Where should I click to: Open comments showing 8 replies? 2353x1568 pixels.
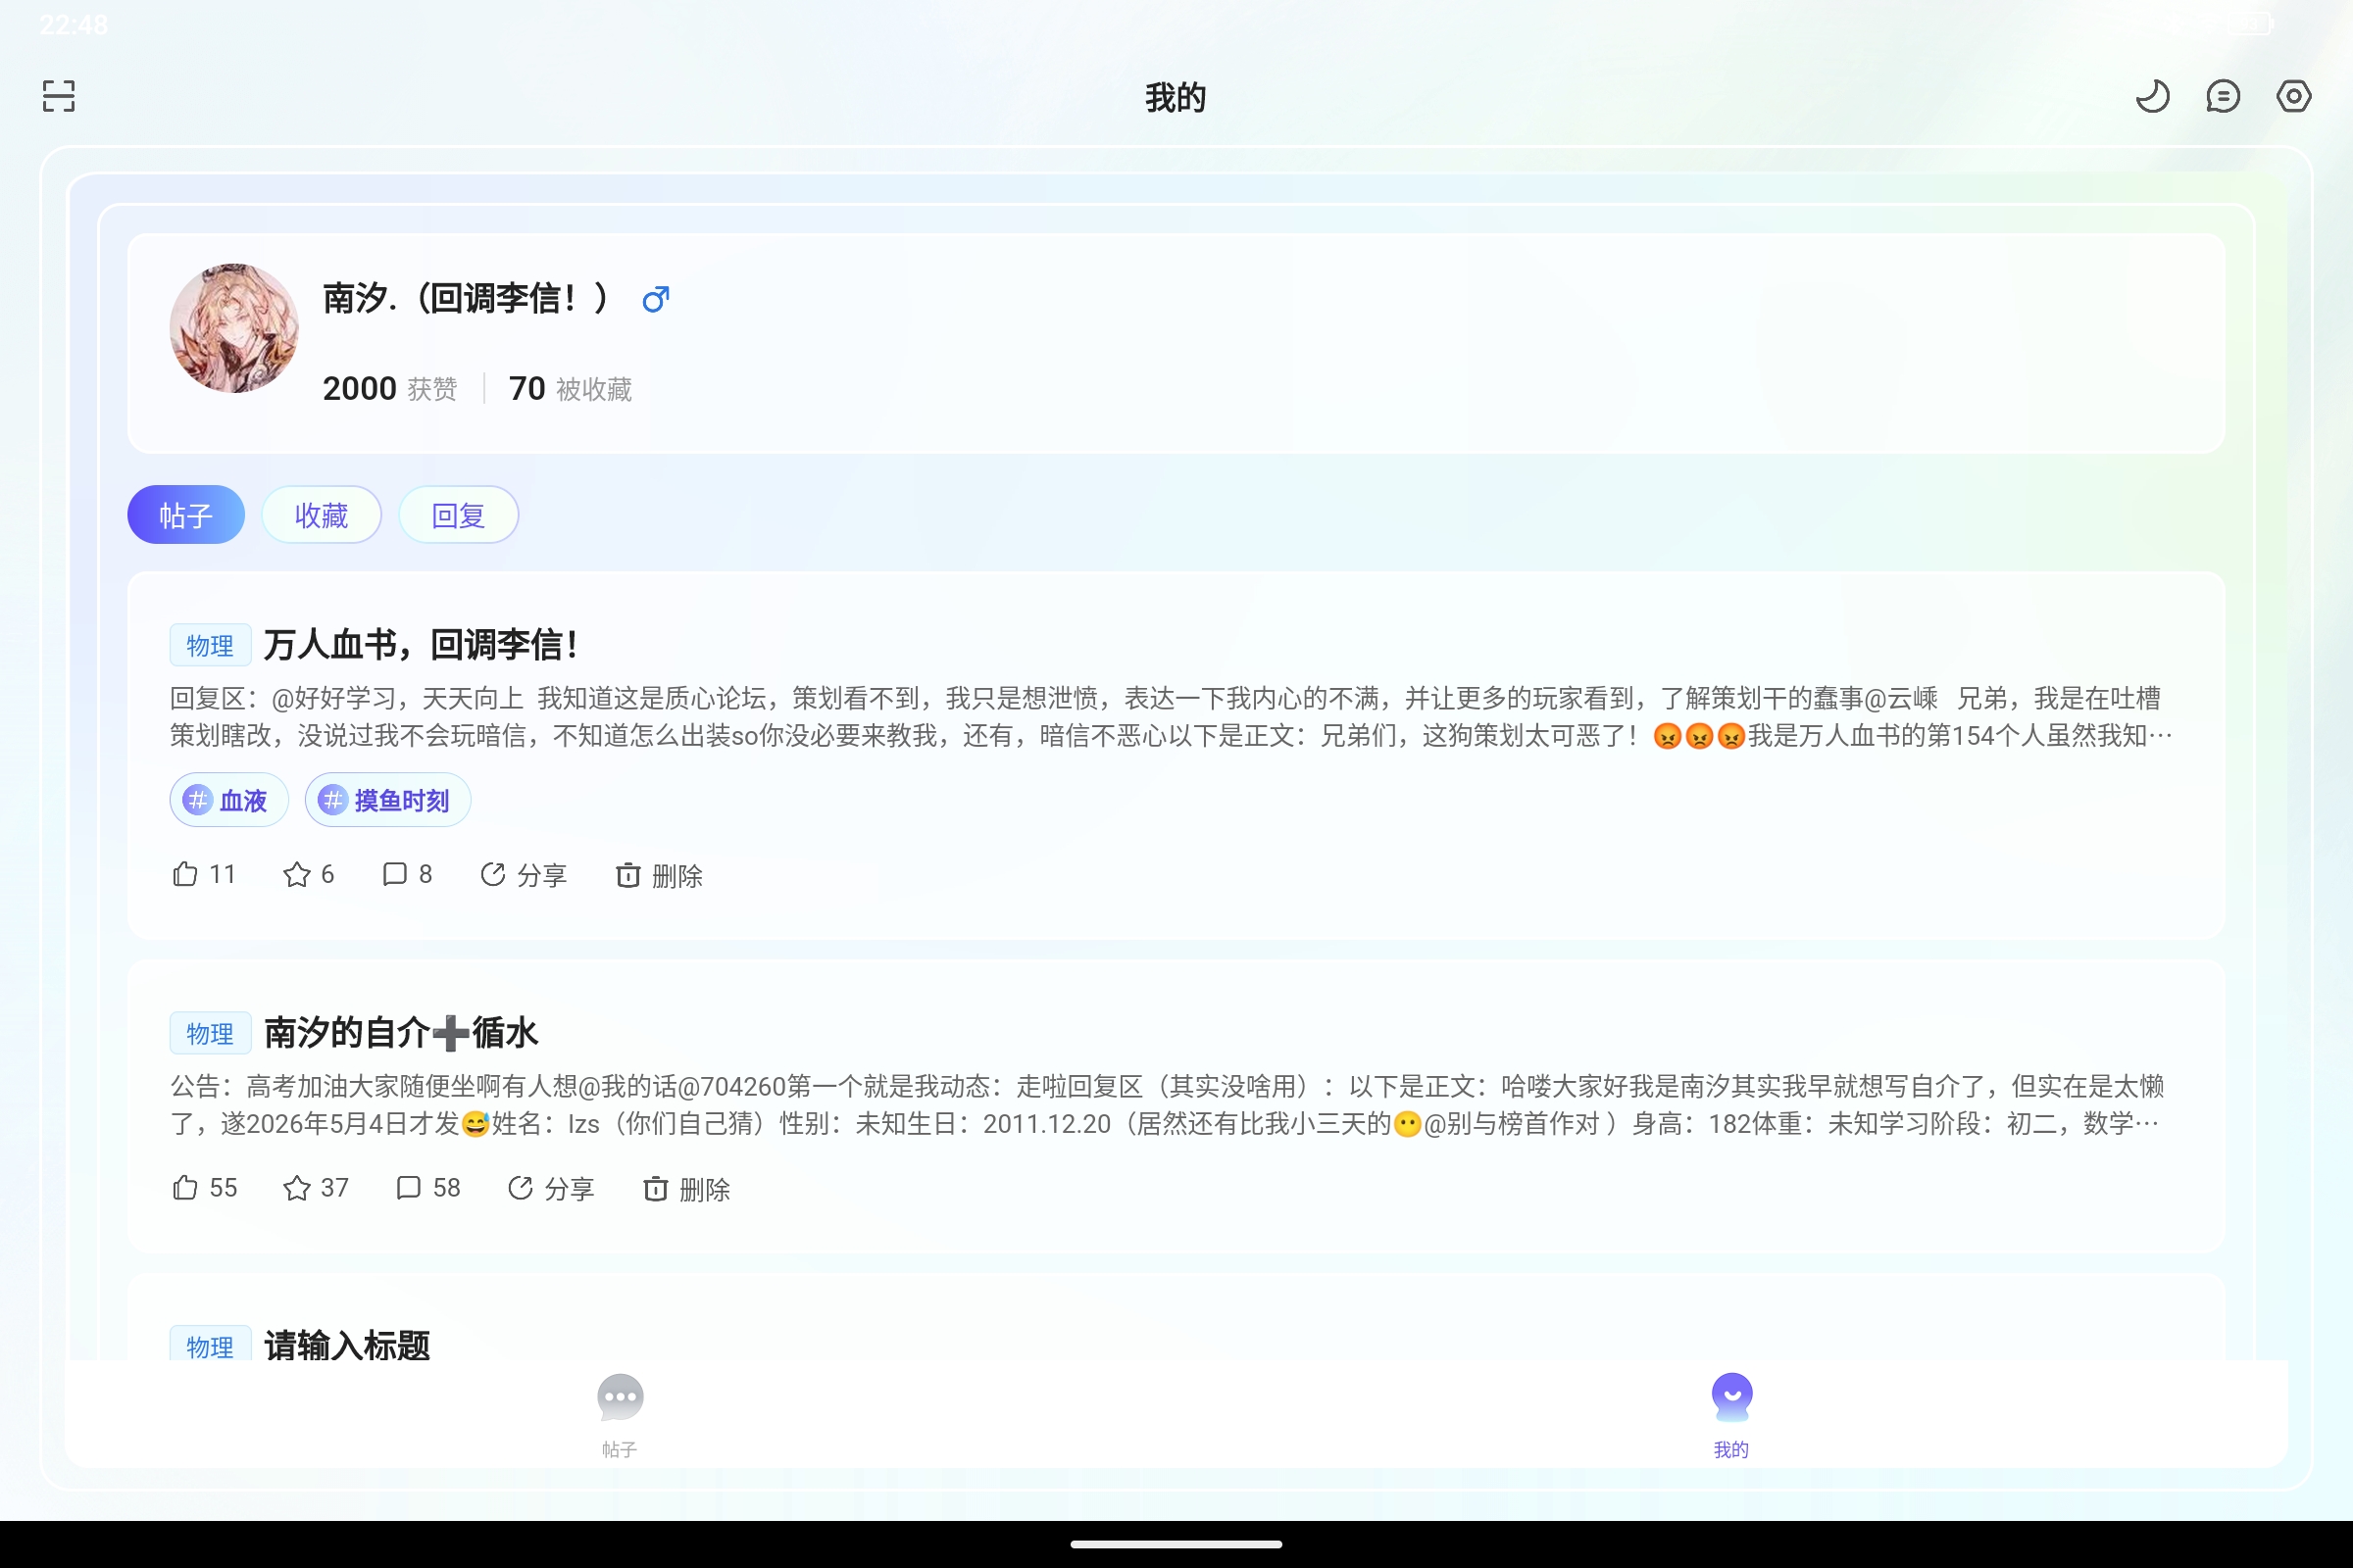coord(407,875)
